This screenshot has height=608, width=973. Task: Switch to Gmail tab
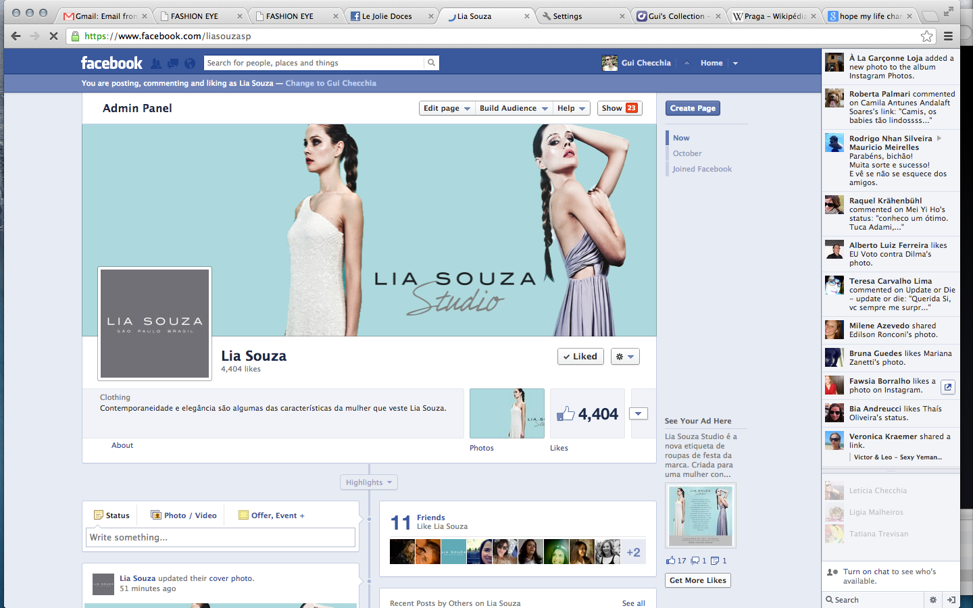coord(104,16)
